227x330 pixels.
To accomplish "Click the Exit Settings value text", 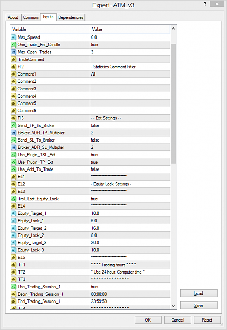I will coord(106,118).
